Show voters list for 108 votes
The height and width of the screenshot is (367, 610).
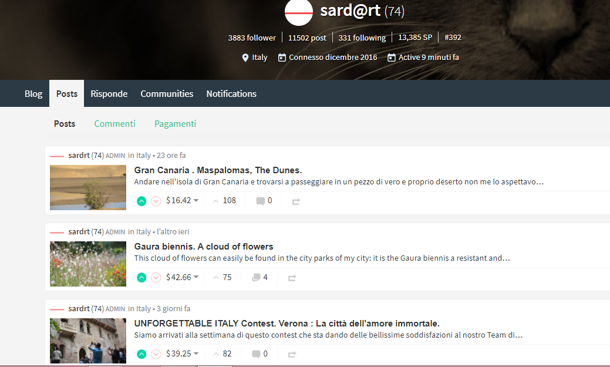pyautogui.click(x=225, y=200)
